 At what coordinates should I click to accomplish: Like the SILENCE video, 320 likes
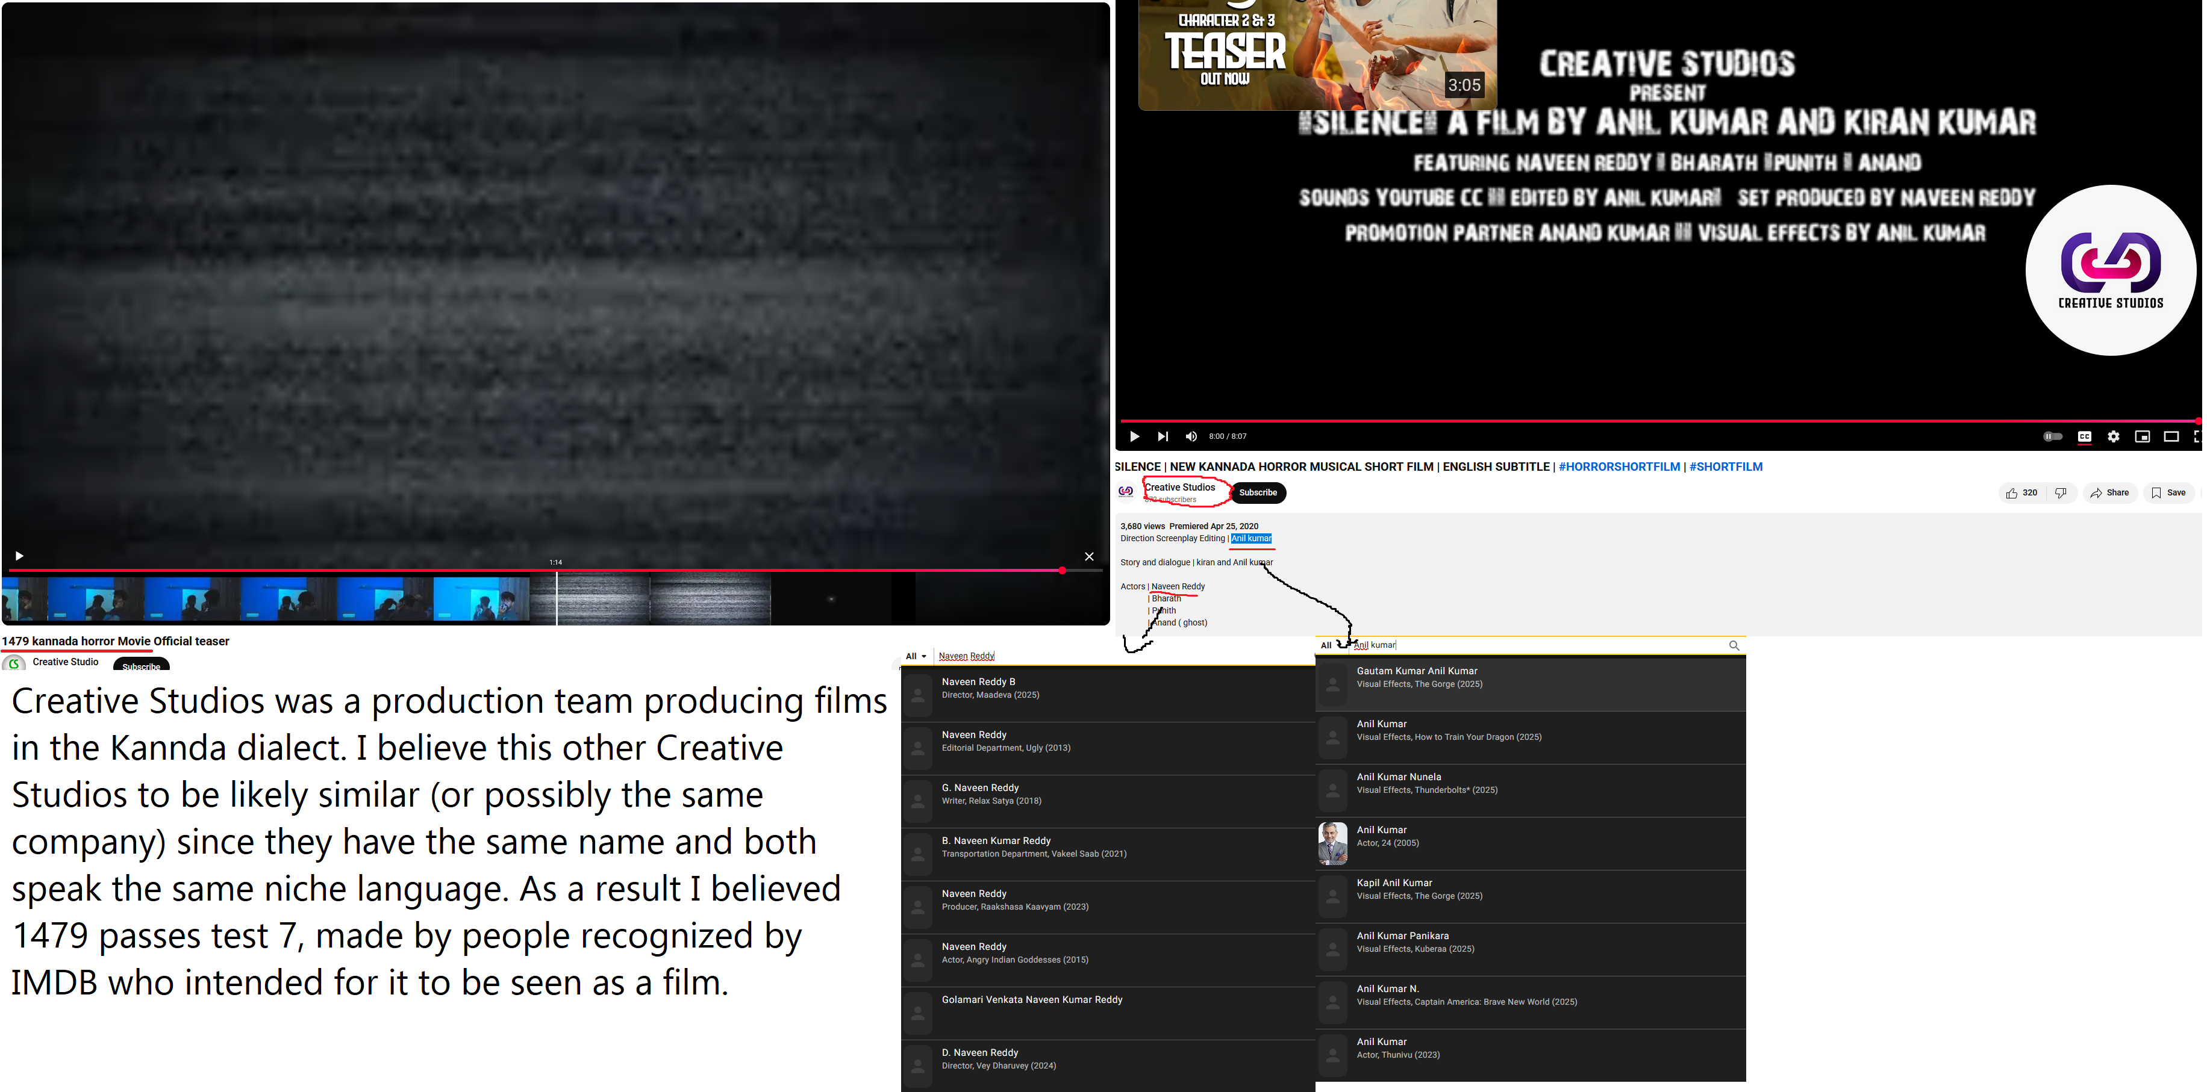(2022, 492)
